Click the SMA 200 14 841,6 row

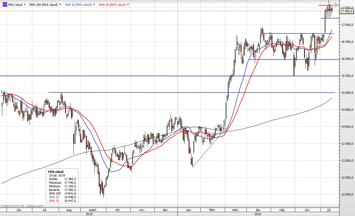click(x=62, y=193)
